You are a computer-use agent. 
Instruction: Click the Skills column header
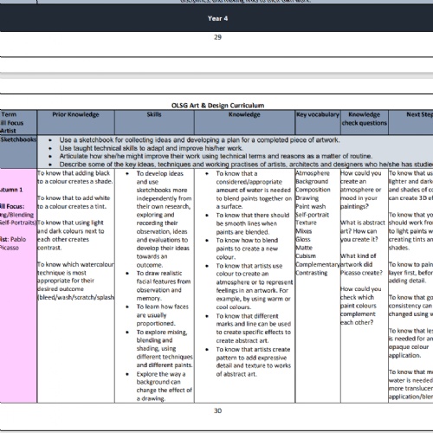click(154, 114)
